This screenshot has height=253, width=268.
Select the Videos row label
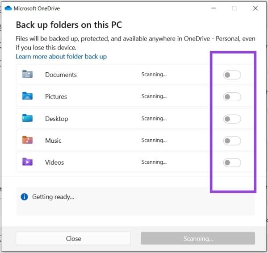click(54, 162)
